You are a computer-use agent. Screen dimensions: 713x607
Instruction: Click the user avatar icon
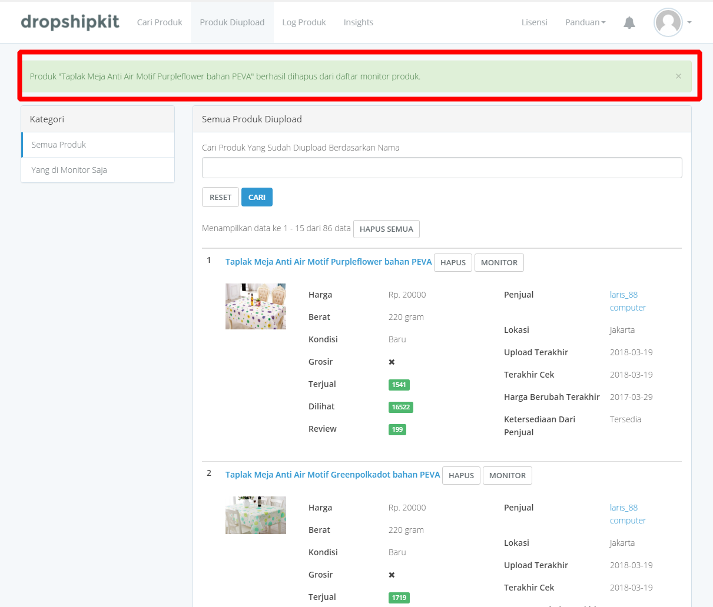coord(668,22)
